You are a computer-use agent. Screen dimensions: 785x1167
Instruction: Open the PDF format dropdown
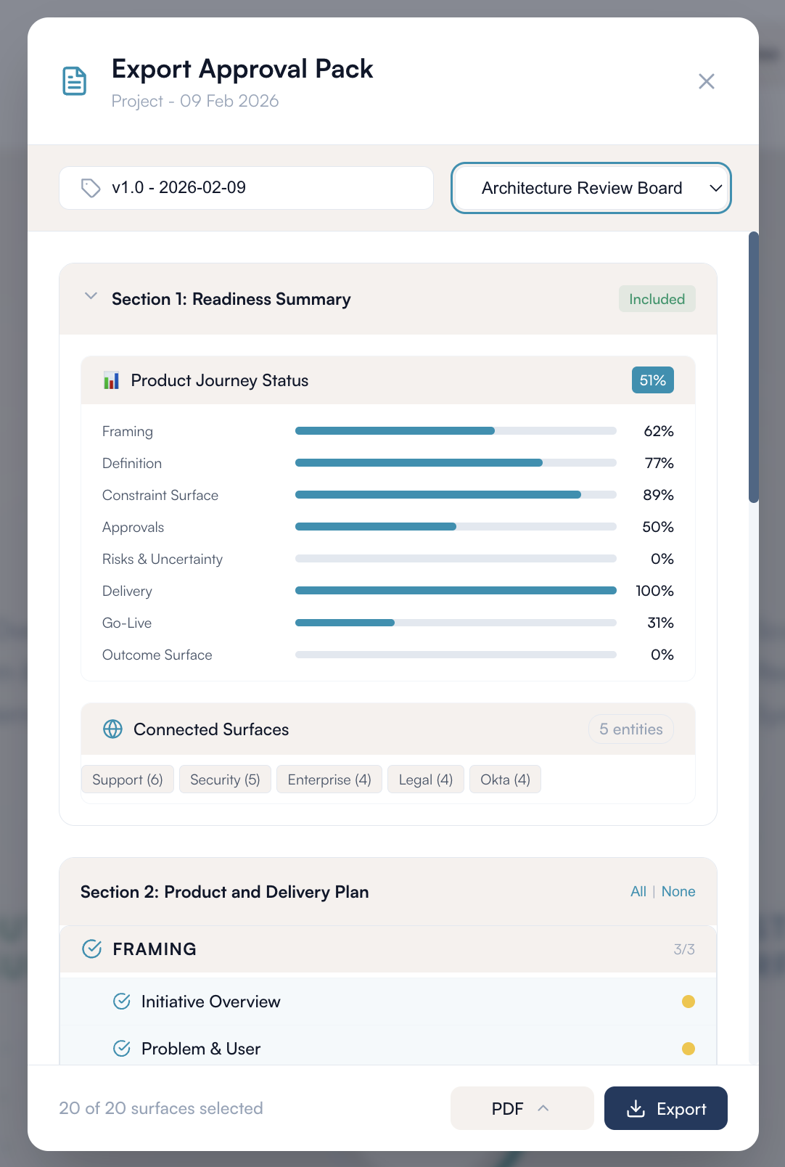point(522,1108)
